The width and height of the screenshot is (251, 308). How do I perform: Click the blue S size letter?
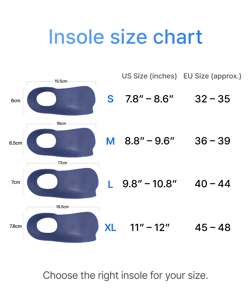(110, 99)
